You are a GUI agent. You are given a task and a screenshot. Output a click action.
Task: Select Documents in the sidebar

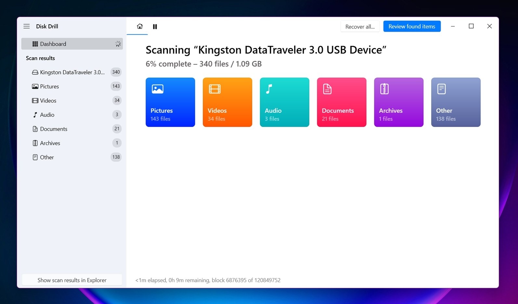72,129
